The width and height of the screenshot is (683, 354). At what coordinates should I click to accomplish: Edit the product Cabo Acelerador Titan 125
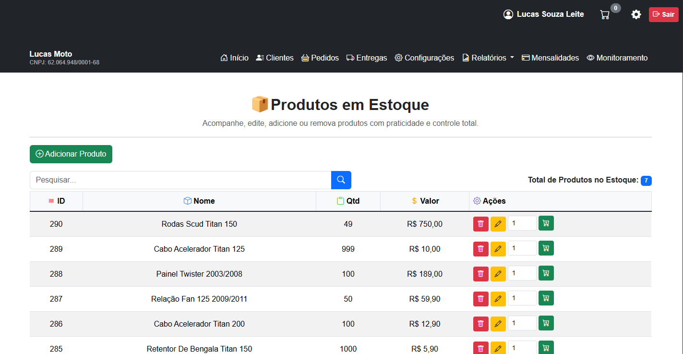pos(498,248)
